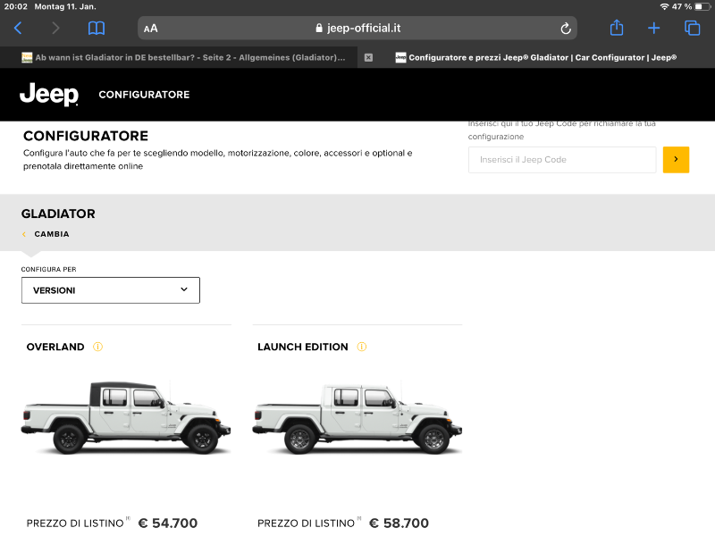Click the Configuratore header link
Image resolution: width=715 pixels, height=536 pixels.
pyautogui.click(x=144, y=95)
